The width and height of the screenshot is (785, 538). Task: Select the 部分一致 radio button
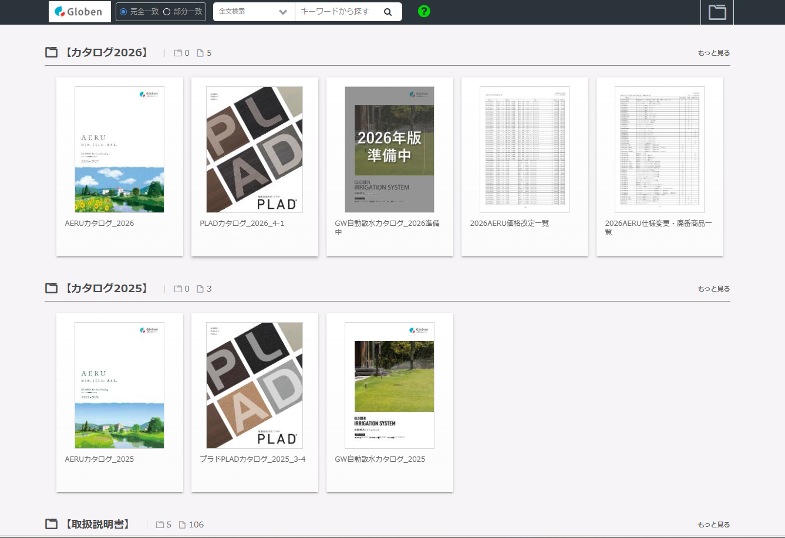[167, 12]
